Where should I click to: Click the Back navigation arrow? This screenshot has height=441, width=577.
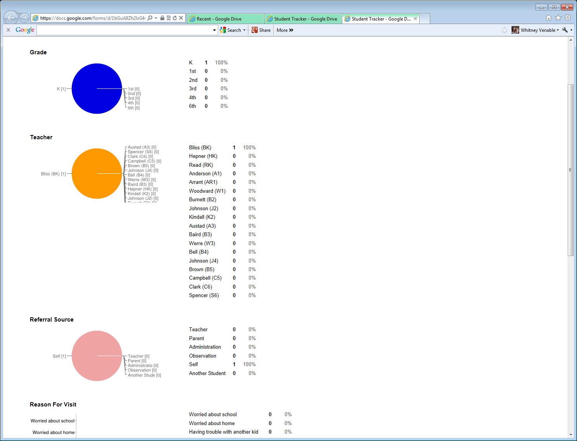(11, 18)
